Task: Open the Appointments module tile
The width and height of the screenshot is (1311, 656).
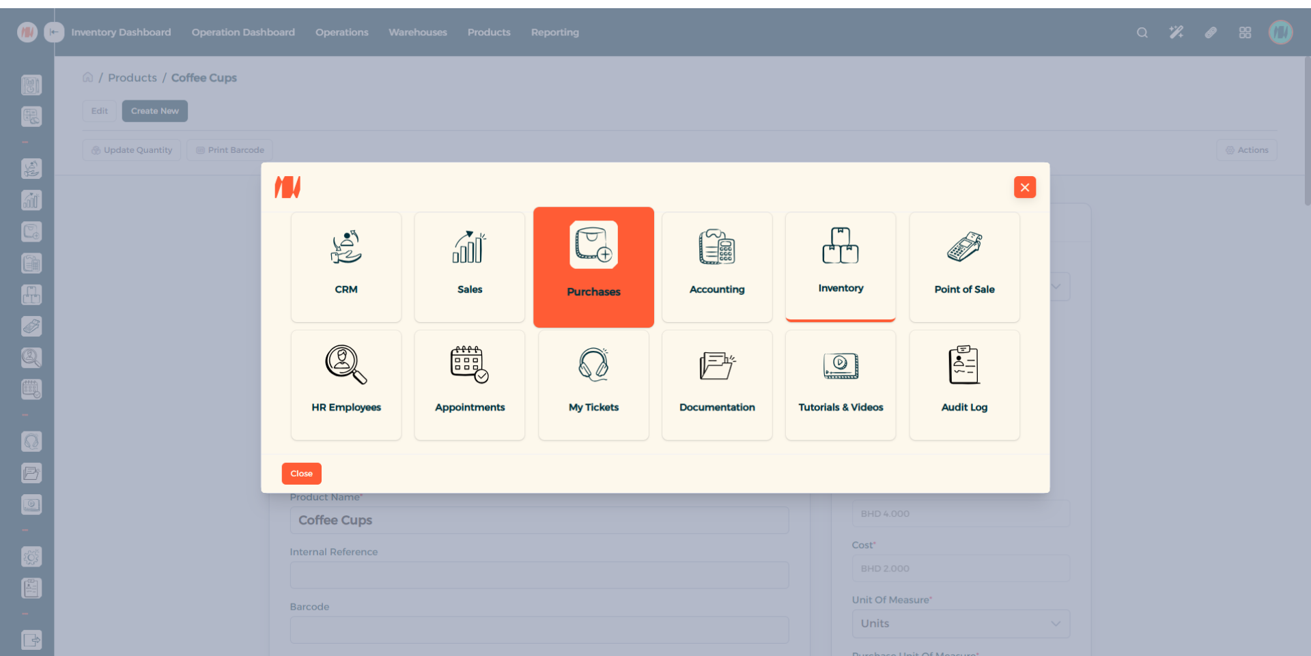Action: [470, 385]
